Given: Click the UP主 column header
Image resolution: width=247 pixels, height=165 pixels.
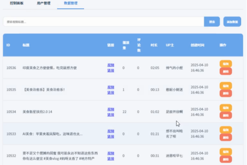Looking at the screenshot, I should point(170,45).
